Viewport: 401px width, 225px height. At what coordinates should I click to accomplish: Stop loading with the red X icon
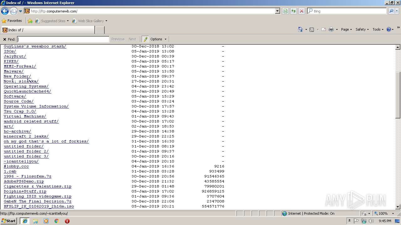(302, 11)
